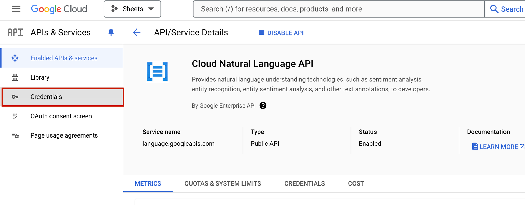The height and width of the screenshot is (205, 525).
Task: Click the back arrow icon
Action: tap(137, 33)
